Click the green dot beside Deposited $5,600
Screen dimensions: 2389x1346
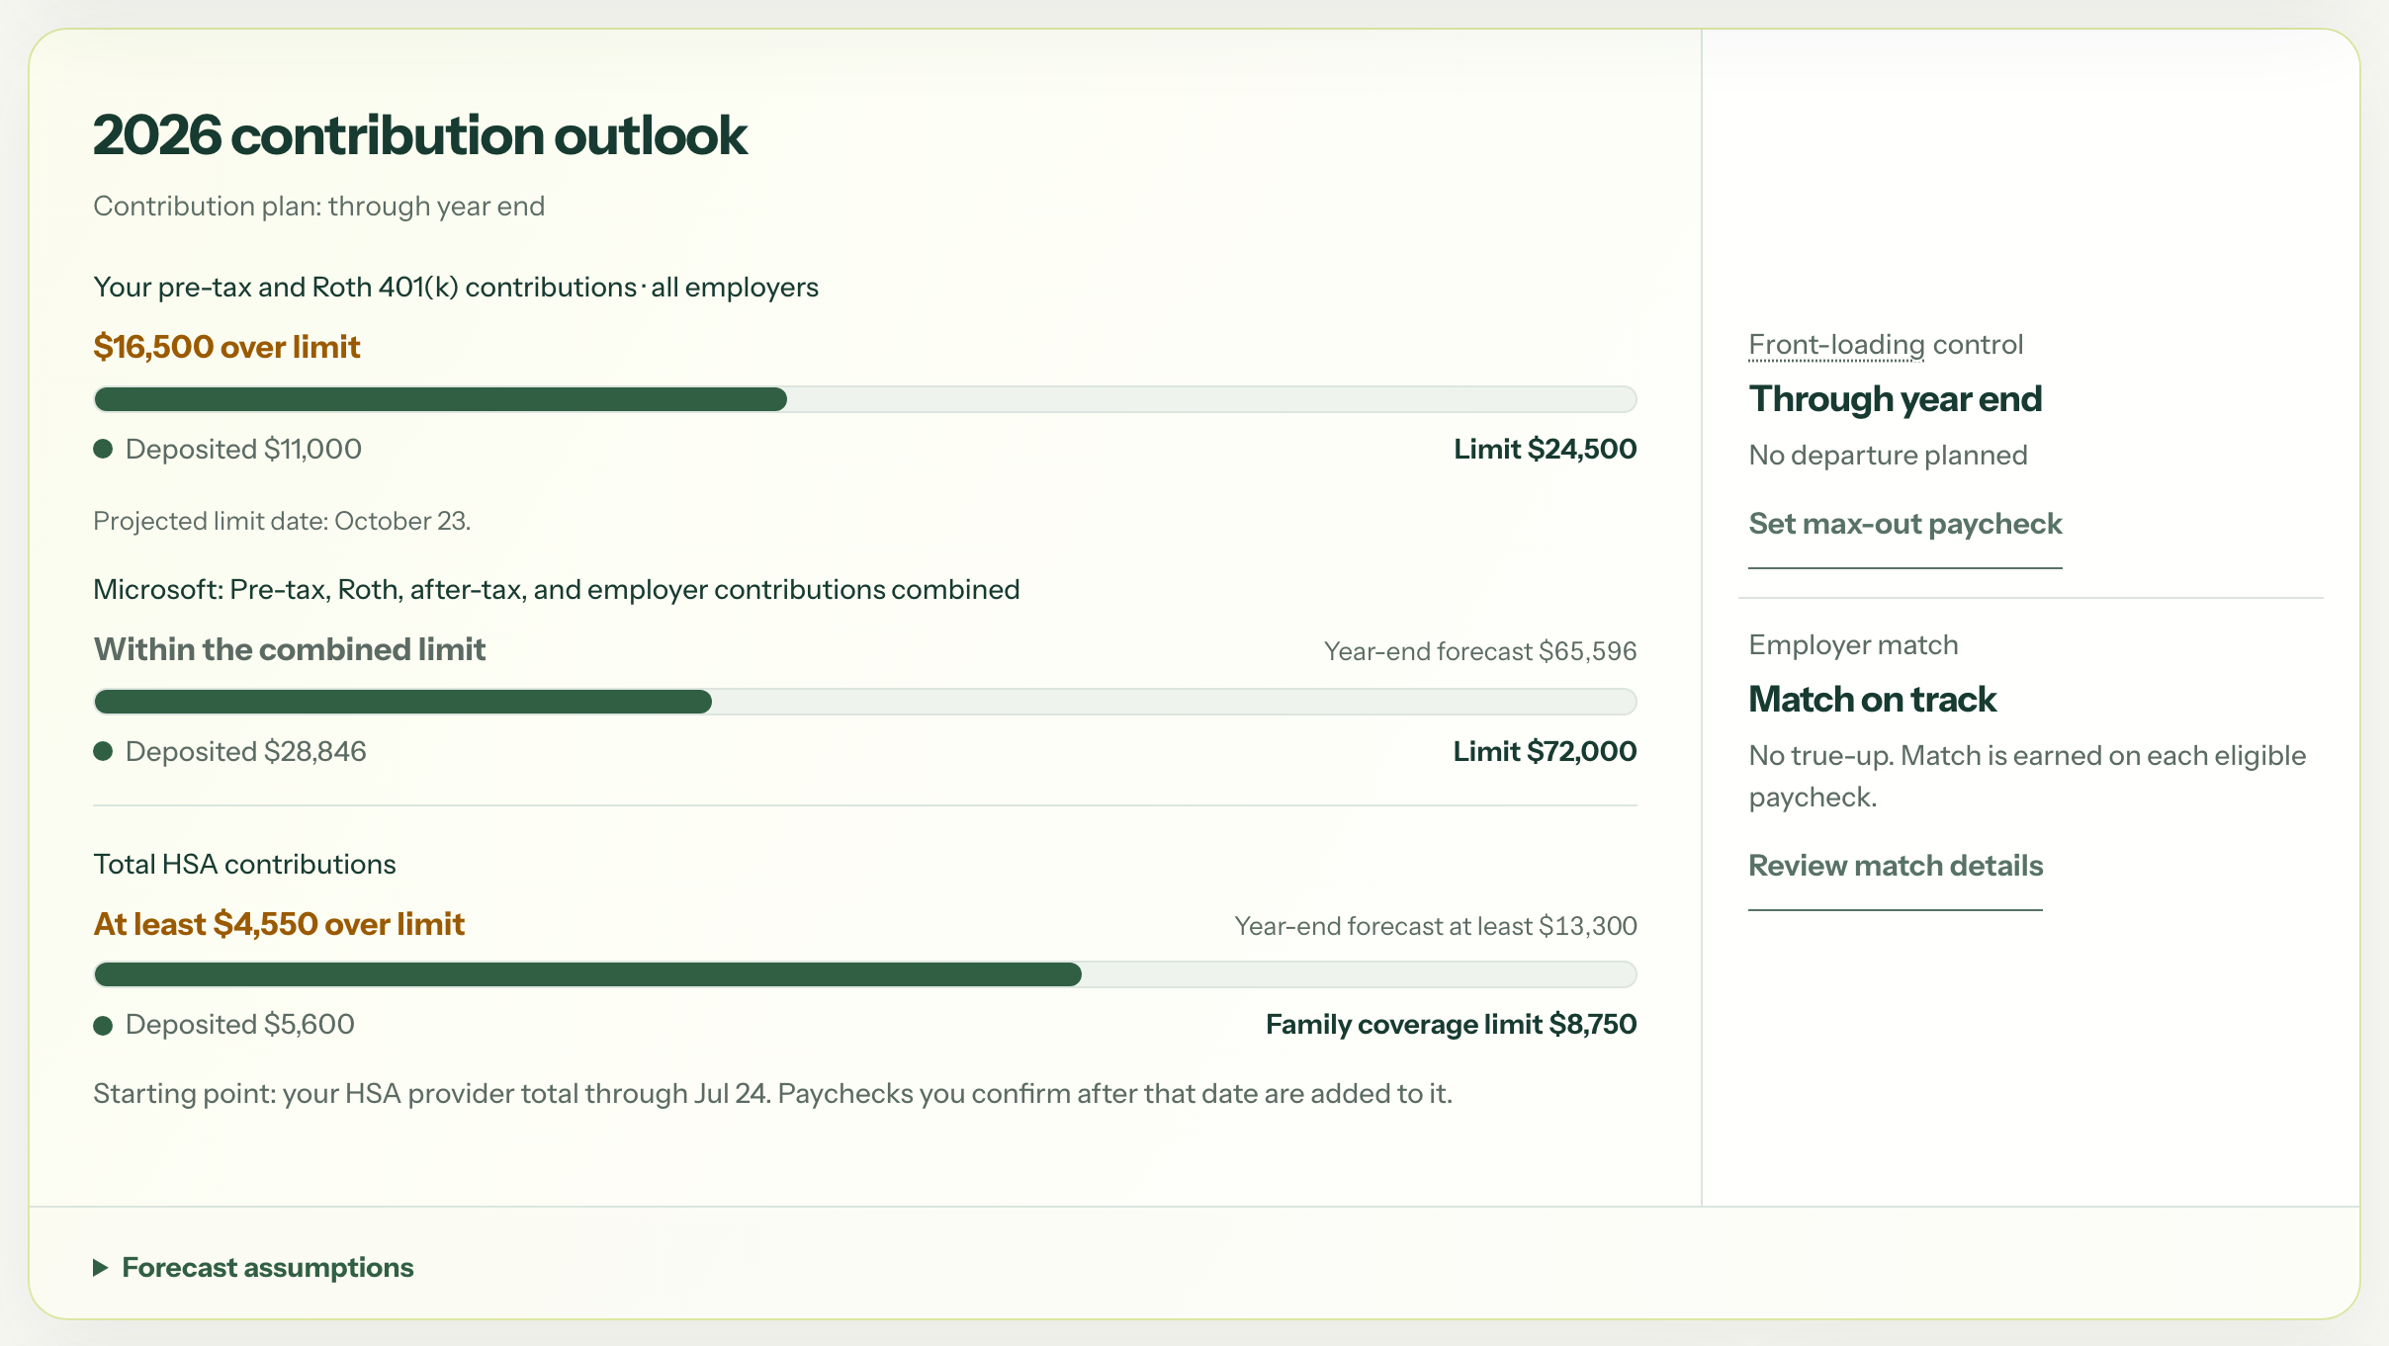103,1025
